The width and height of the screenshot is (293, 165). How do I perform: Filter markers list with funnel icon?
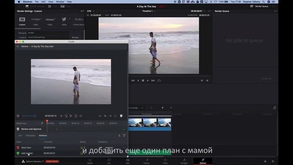coord(124,136)
